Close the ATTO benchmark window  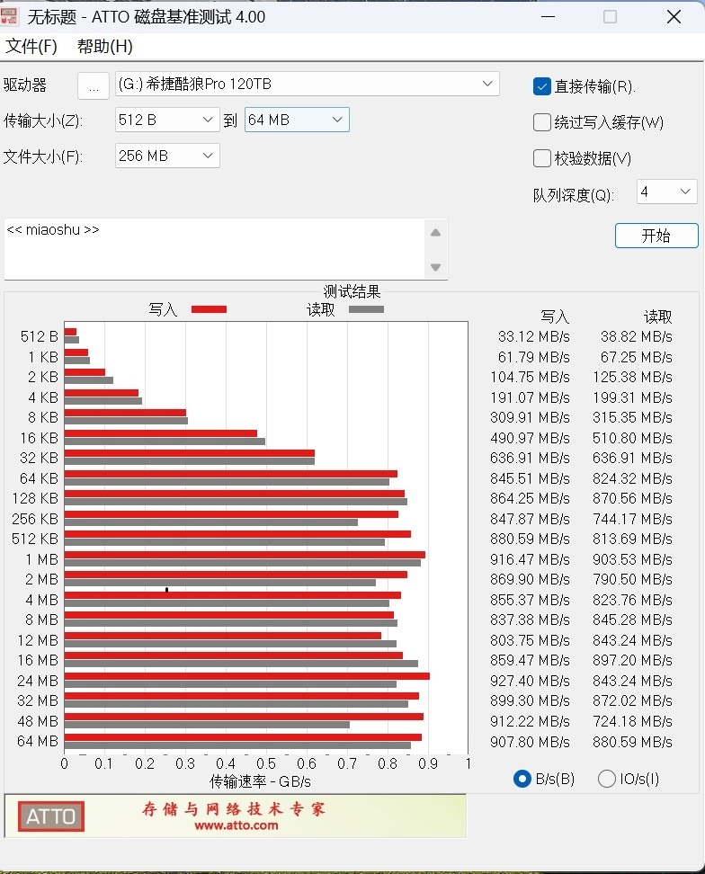click(x=674, y=17)
